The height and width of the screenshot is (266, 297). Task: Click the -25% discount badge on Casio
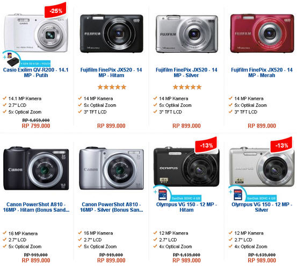[x=55, y=10]
